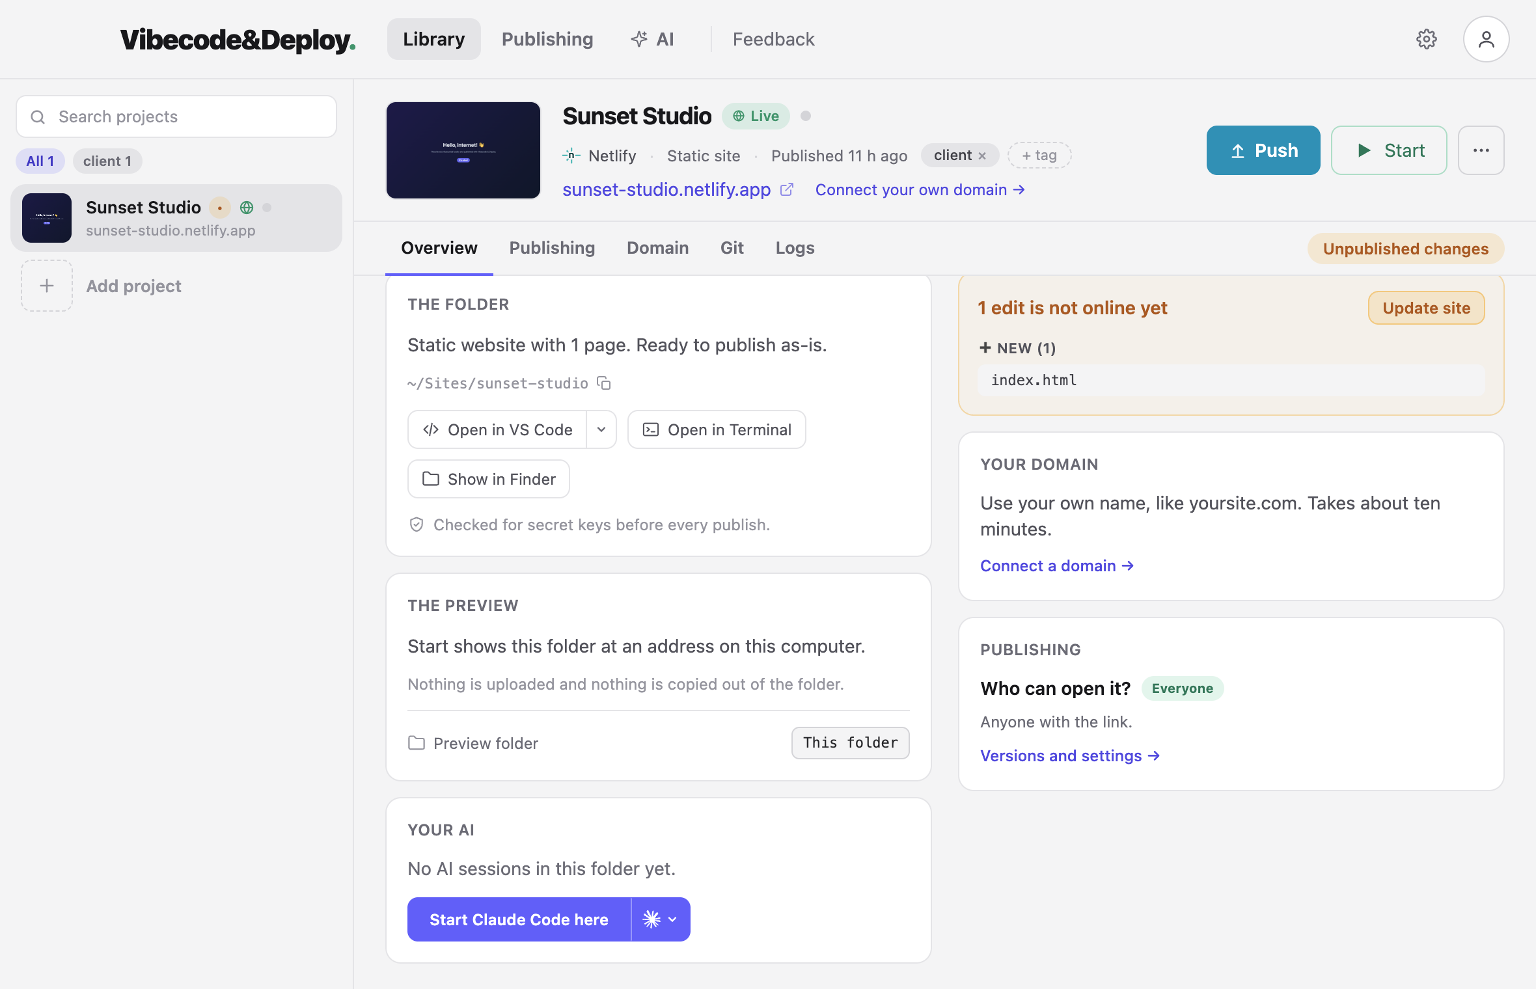Click Unpublished changes badge
1536x989 pixels.
[x=1406, y=249]
